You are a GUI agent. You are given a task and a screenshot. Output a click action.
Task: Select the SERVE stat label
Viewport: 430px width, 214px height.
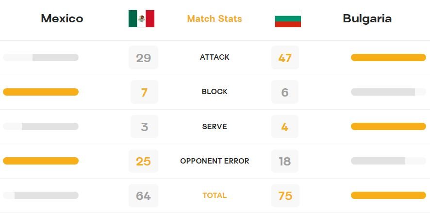point(215,127)
